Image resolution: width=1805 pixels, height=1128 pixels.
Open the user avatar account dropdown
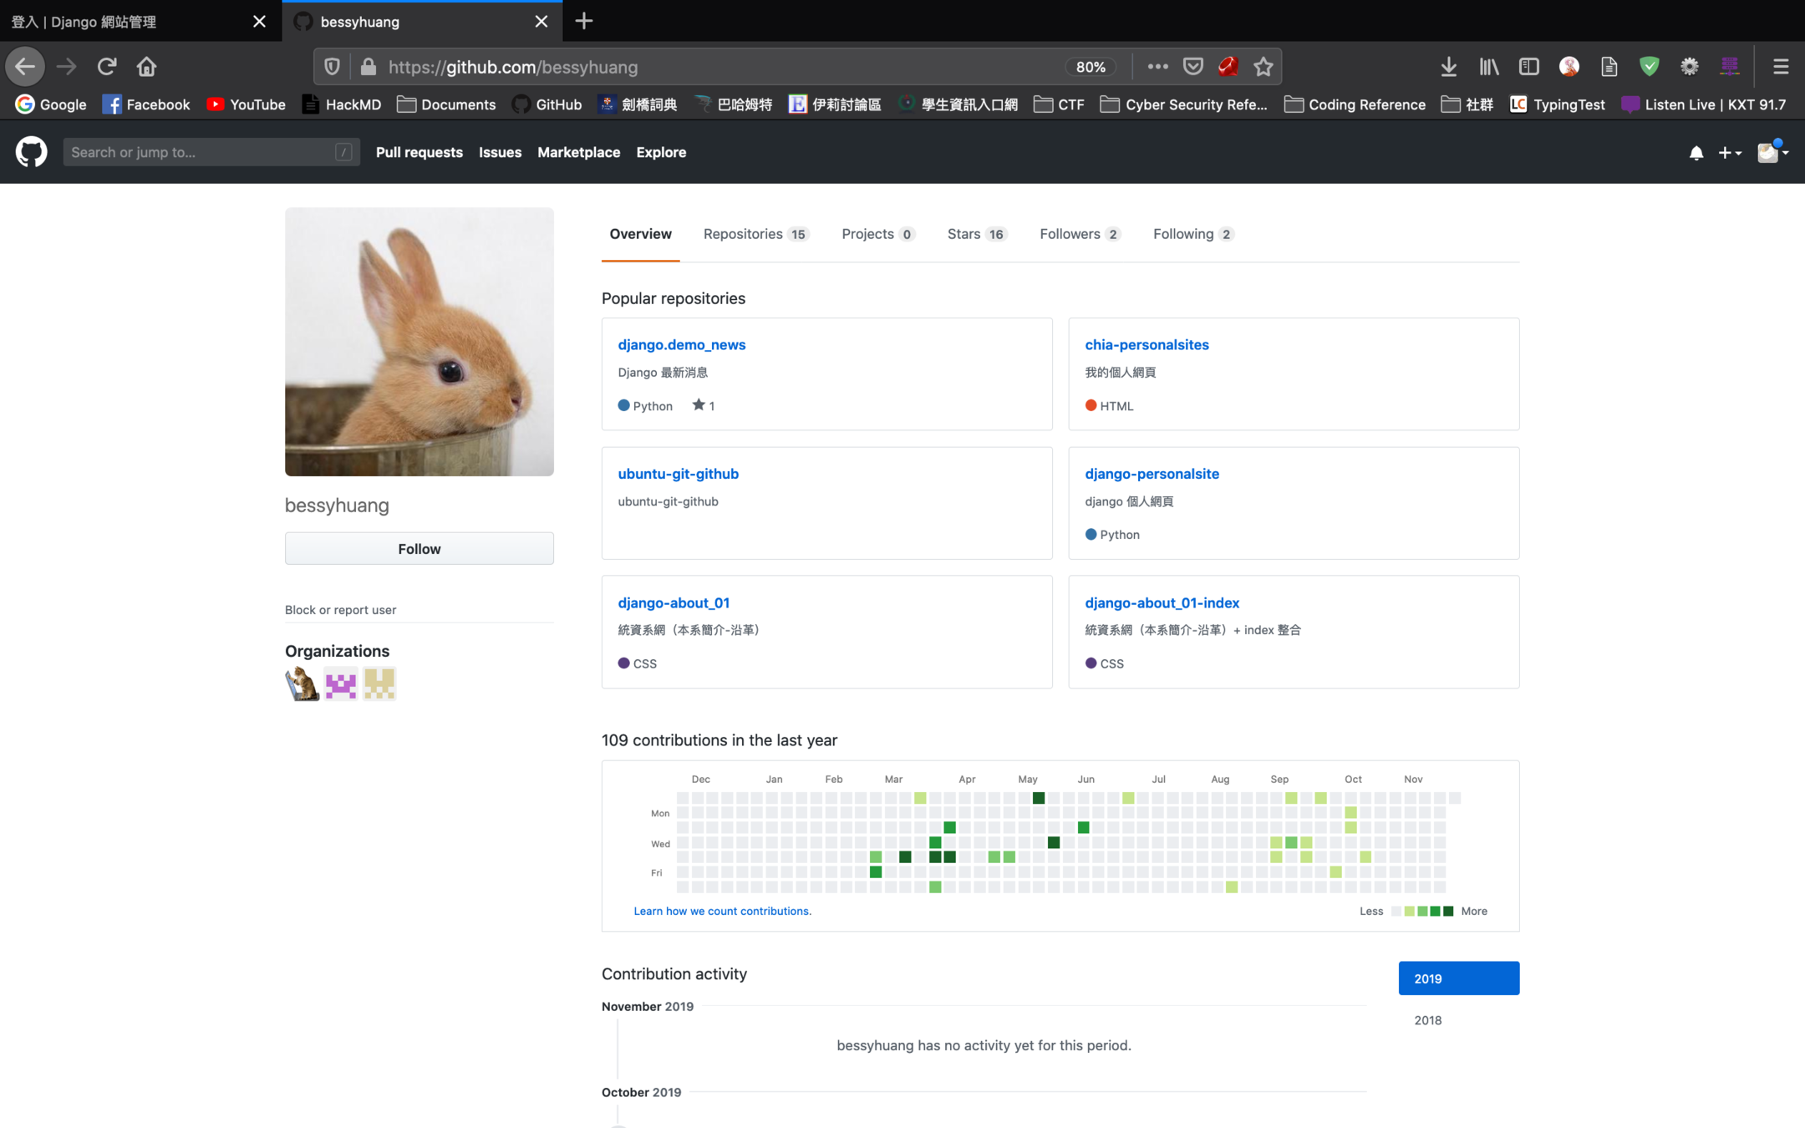(x=1772, y=153)
